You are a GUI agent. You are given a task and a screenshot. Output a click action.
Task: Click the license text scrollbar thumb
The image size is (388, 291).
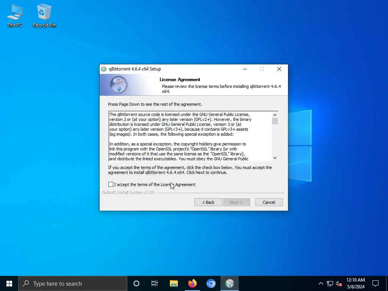275,121
